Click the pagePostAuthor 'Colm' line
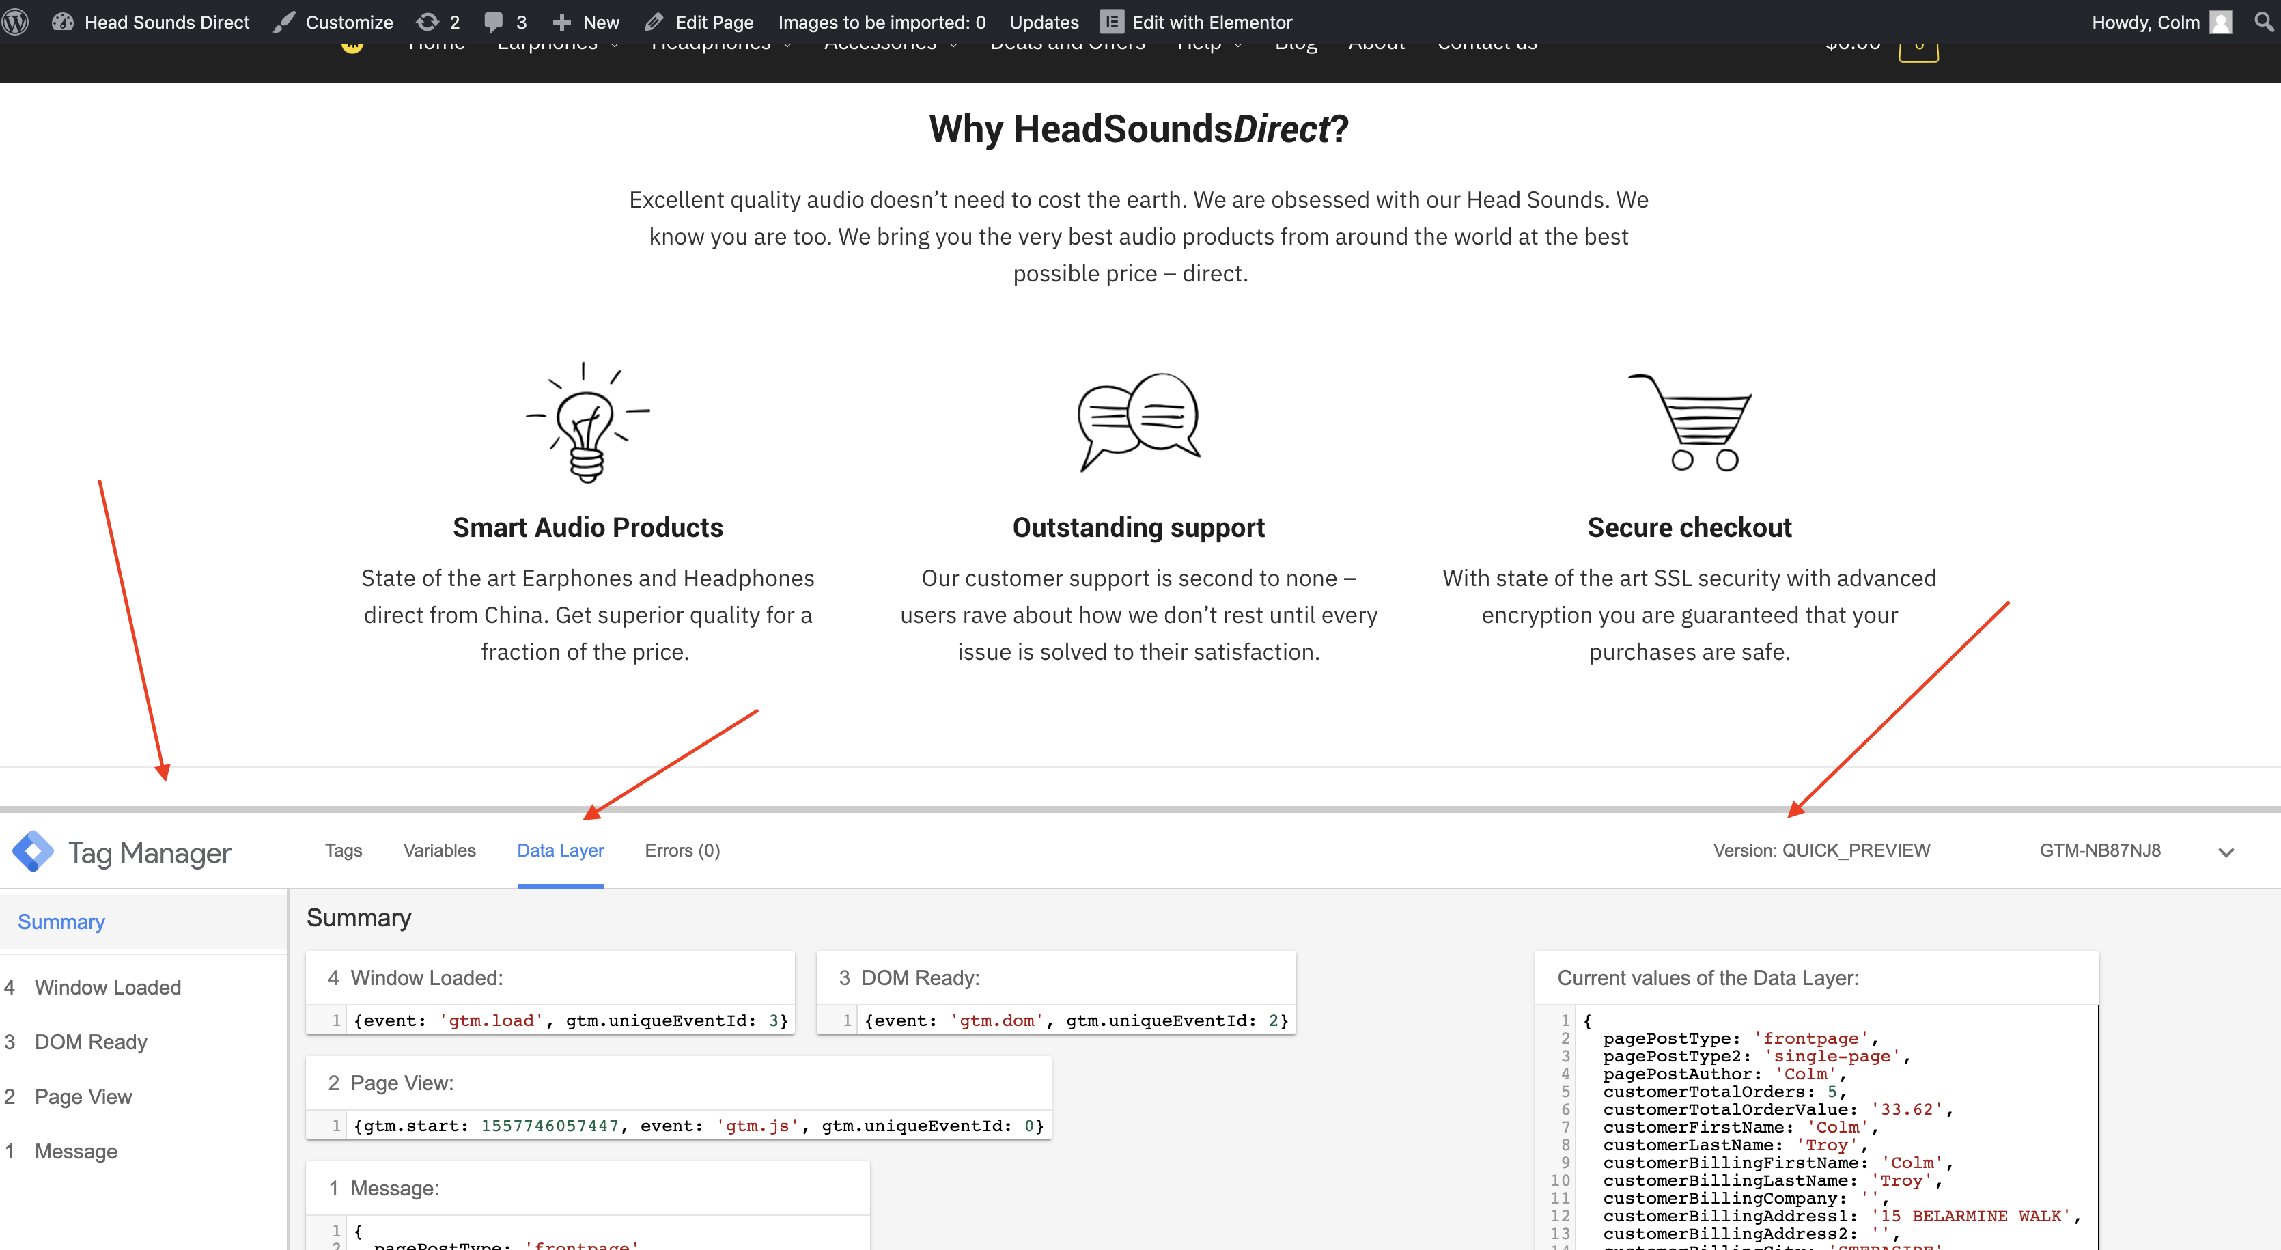 (x=1724, y=1074)
